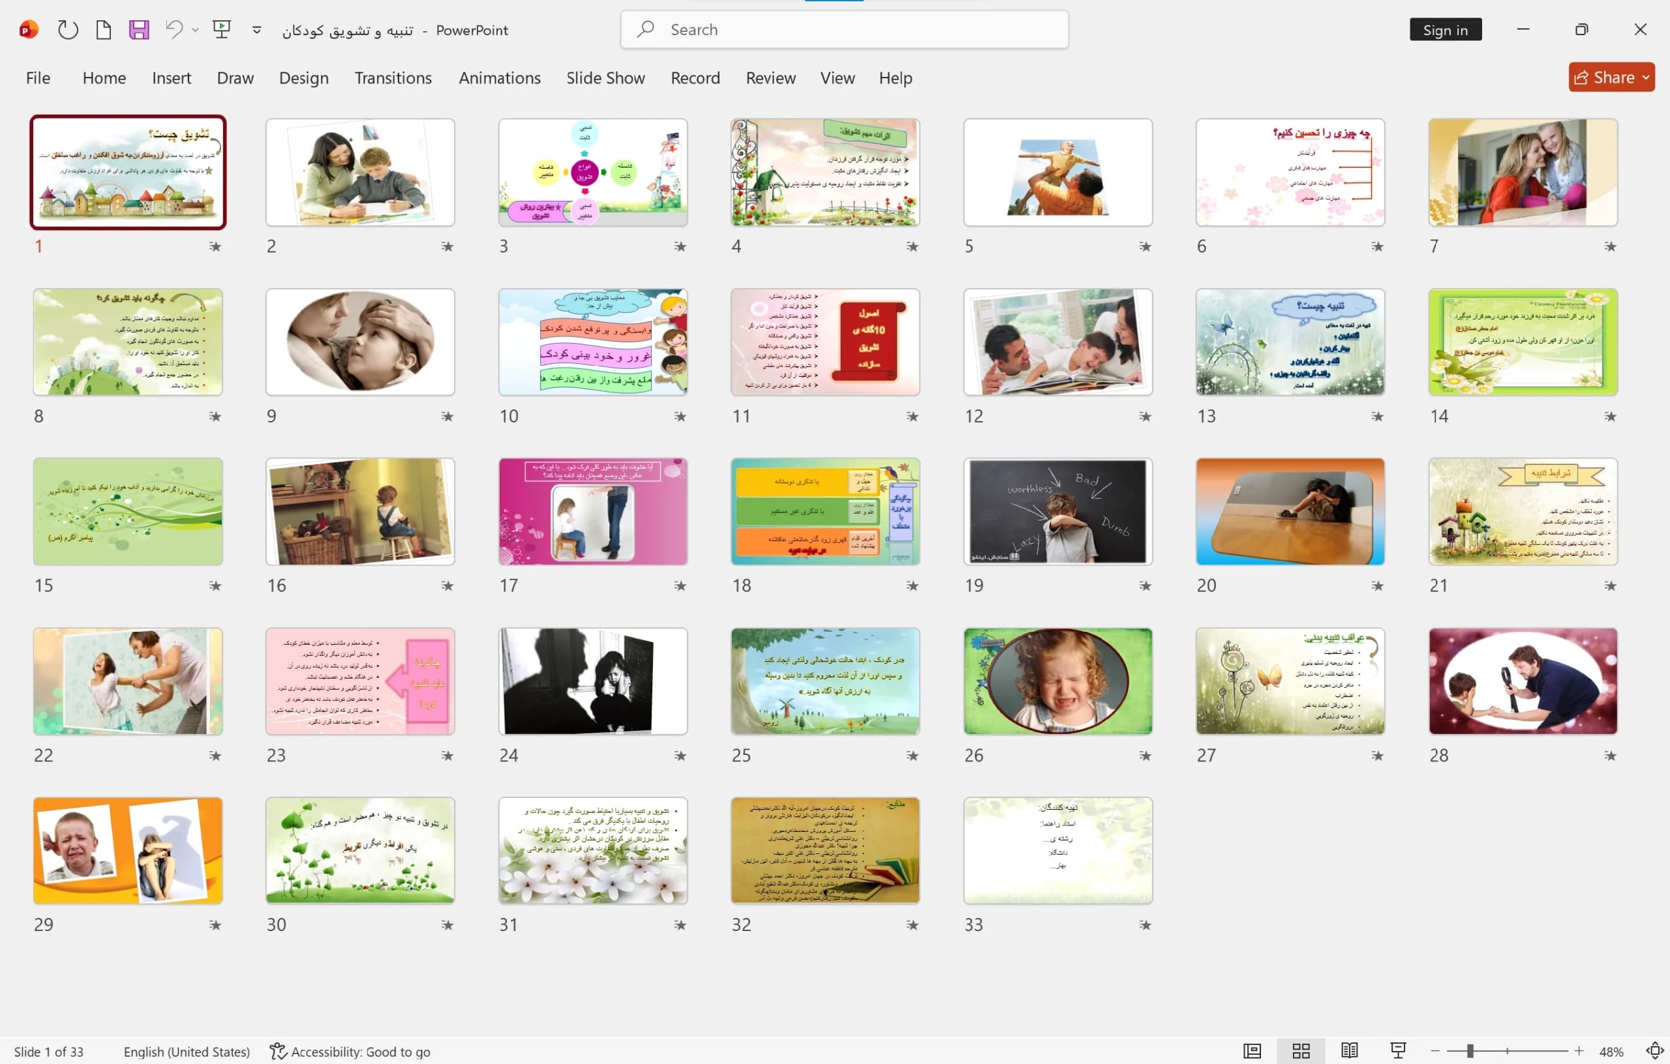Open Customize Quick Access Toolbar dropdown
Viewport: 1670px width, 1064px height.
pyautogui.click(x=256, y=30)
